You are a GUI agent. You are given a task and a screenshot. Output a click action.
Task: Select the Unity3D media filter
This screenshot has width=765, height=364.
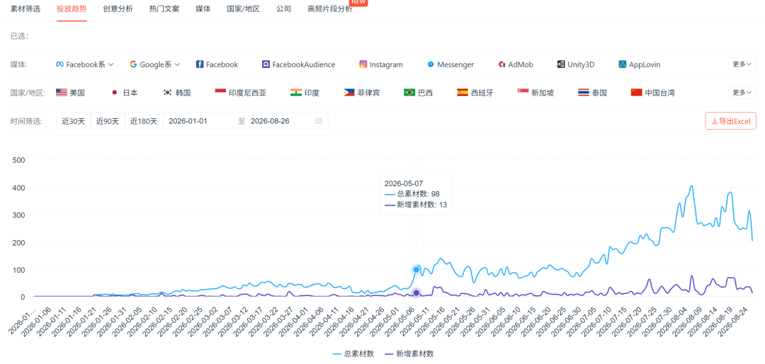pyautogui.click(x=576, y=64)
